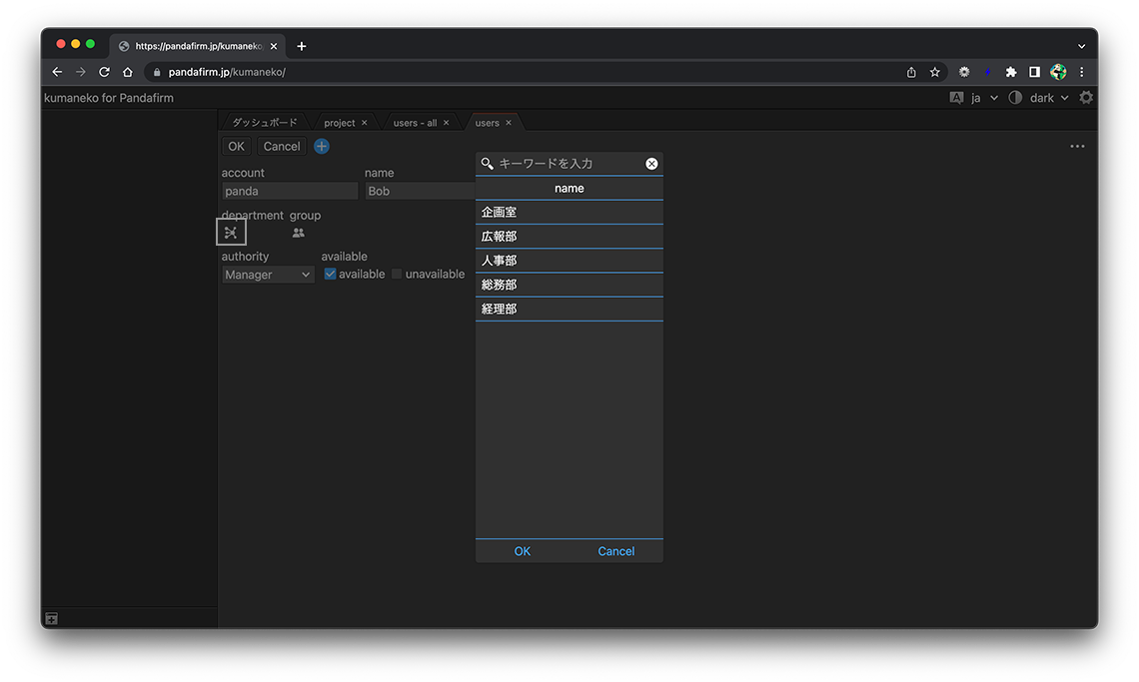Select 人事部 from the department list
Screen dimensions: 1139x682
569,261
